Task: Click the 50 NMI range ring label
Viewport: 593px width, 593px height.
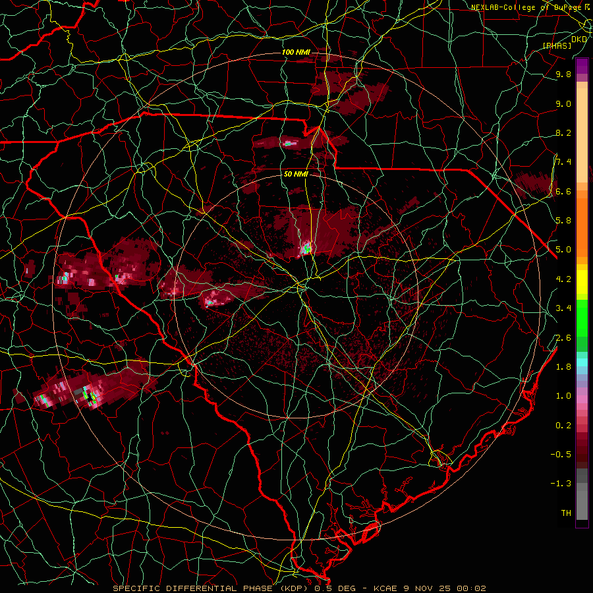Action: click(296, 175)
